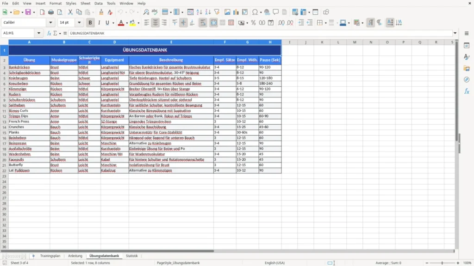
Task: Open the Format menu
Action: [56, 3]
